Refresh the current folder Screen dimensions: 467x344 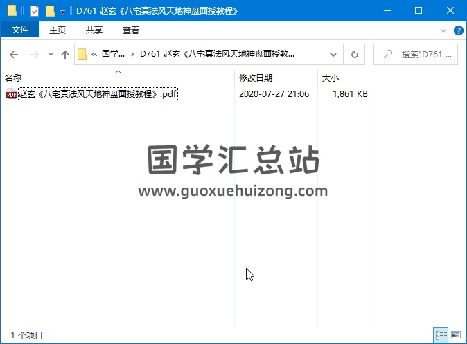(x=355, y=55)
